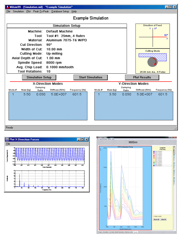
Task: Click DOC=13.00mm red legend swatch
Action: pos(154,156)
